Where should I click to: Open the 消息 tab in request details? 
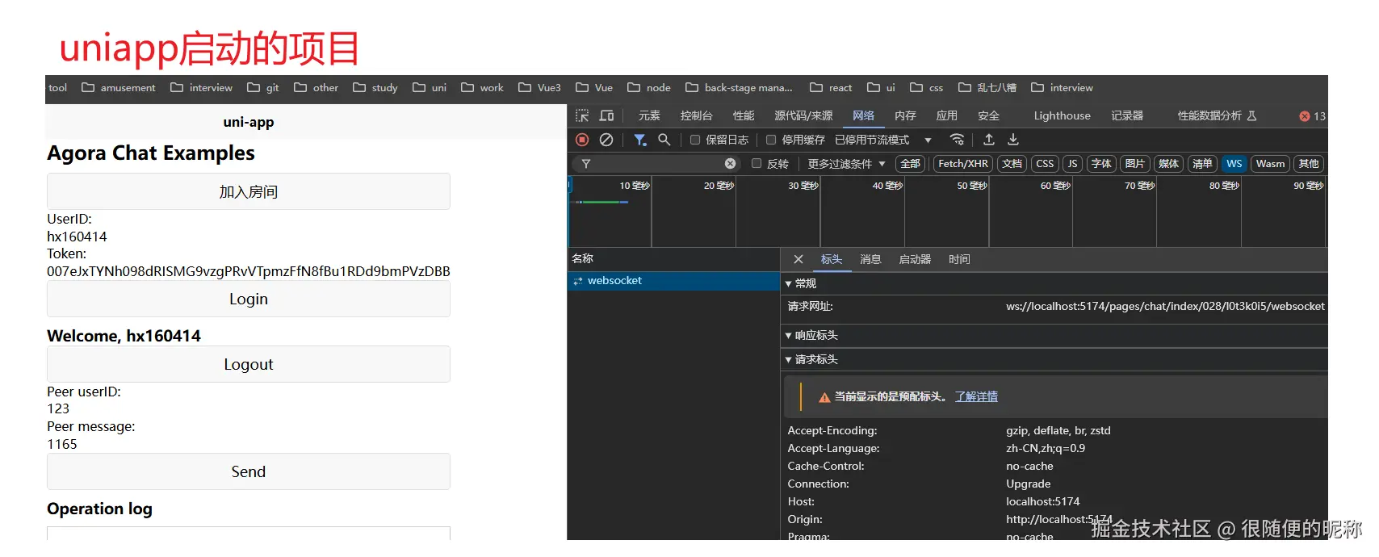click(x=870, y=259)
